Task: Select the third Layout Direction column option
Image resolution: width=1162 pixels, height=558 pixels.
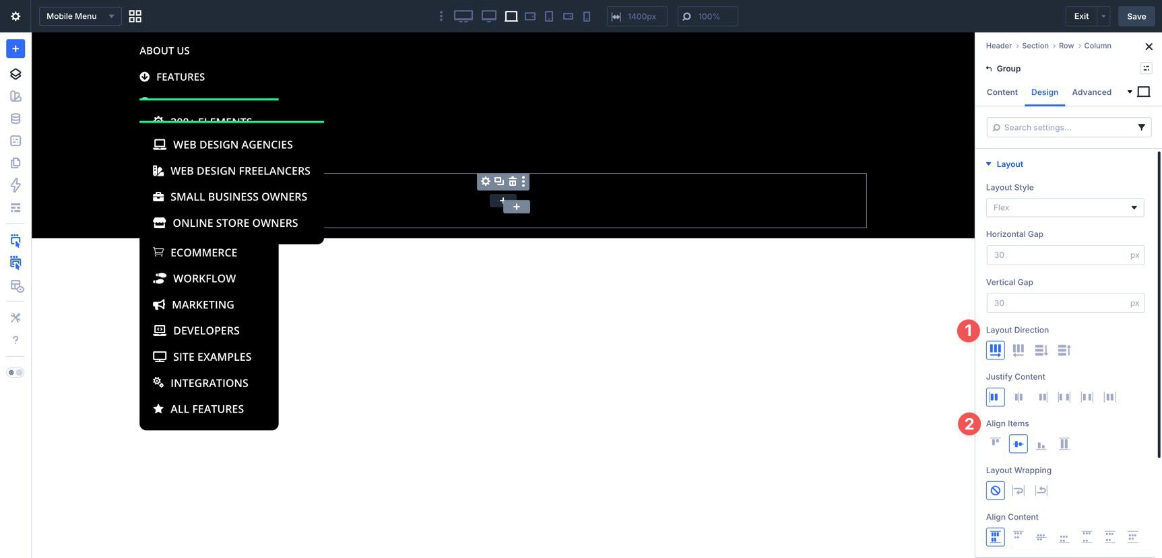Action: click(x=1041, y=350)
